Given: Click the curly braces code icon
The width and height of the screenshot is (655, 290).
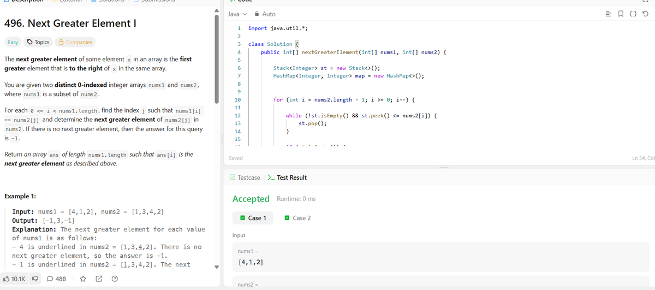Looking at the screenshot, I should click(x=634, y=14).
